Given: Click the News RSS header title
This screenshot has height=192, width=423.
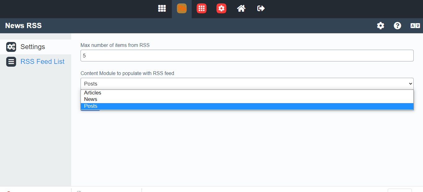Looking at the screenshot, I should point(24,26).
